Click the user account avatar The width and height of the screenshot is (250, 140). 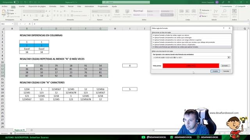tap(217, 2)
